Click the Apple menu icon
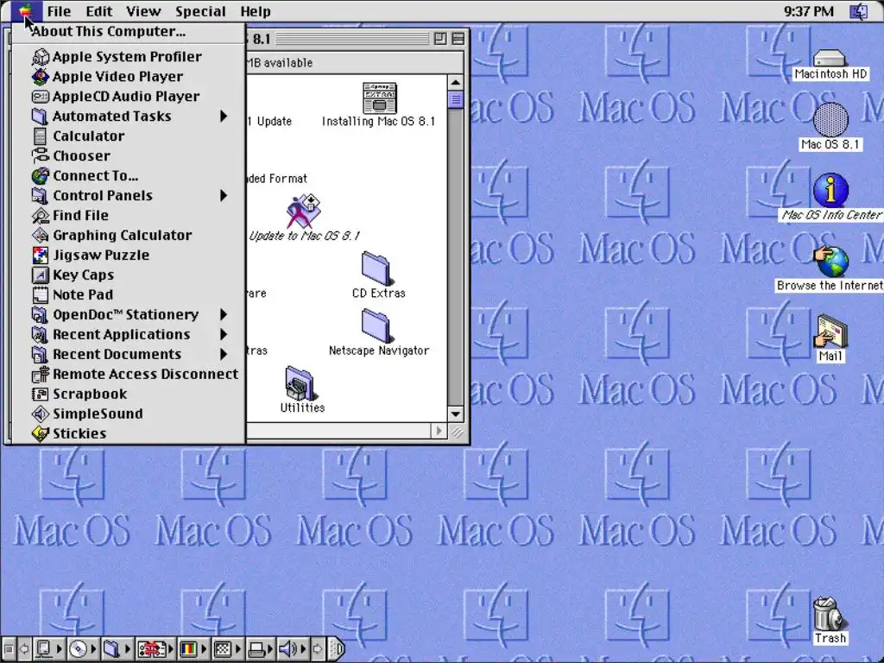Viewport: 884px width, 663px height. (25, 10)
